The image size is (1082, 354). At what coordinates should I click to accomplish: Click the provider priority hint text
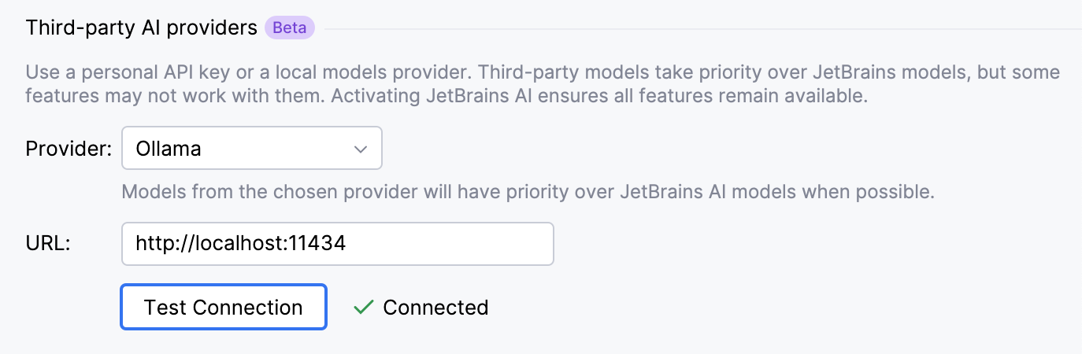click(x=527, y=191)
